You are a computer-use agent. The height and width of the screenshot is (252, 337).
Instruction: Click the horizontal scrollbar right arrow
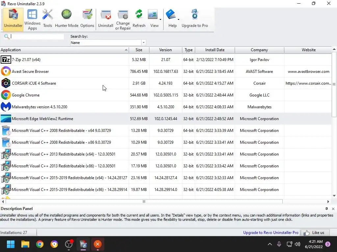328,201
